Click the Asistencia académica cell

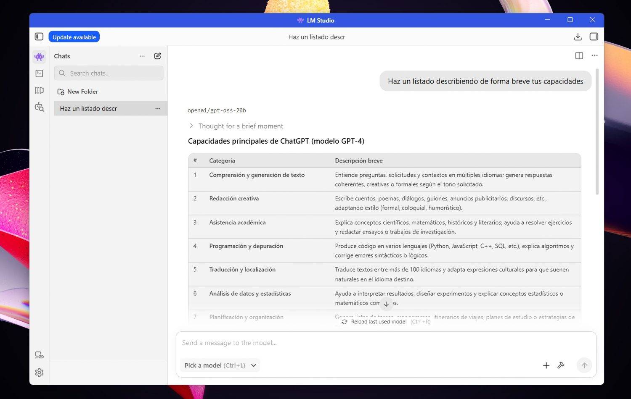[237, 222]
